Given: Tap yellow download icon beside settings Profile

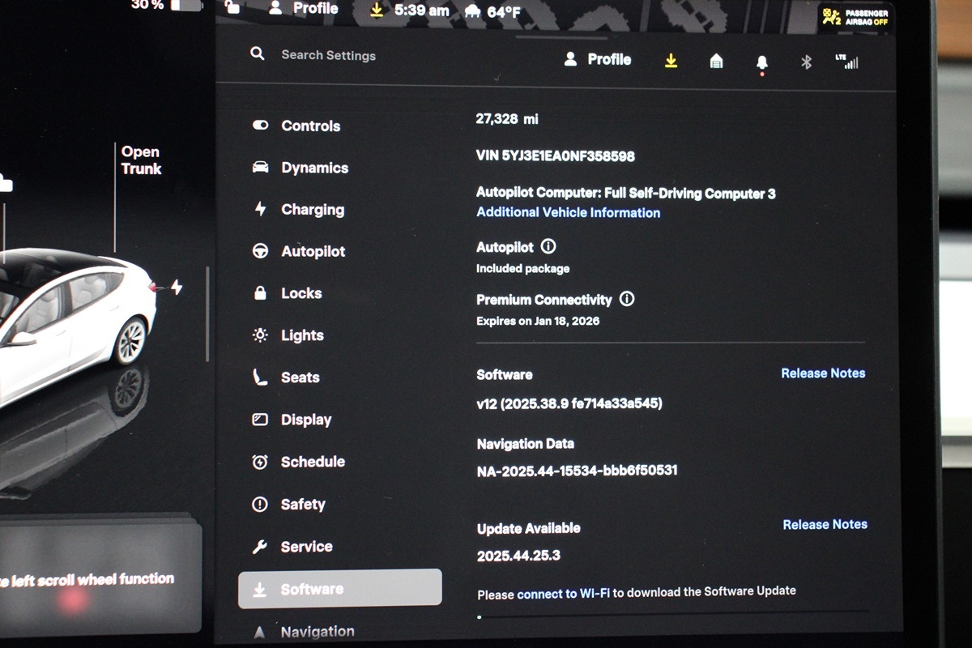Looking at the screenshot, I should (671, 61).
